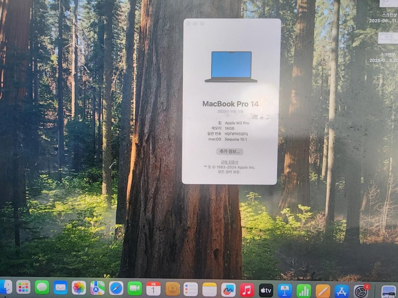Open the Mail app
Screen dimensions: 398x298
click(x=61, y=288)
